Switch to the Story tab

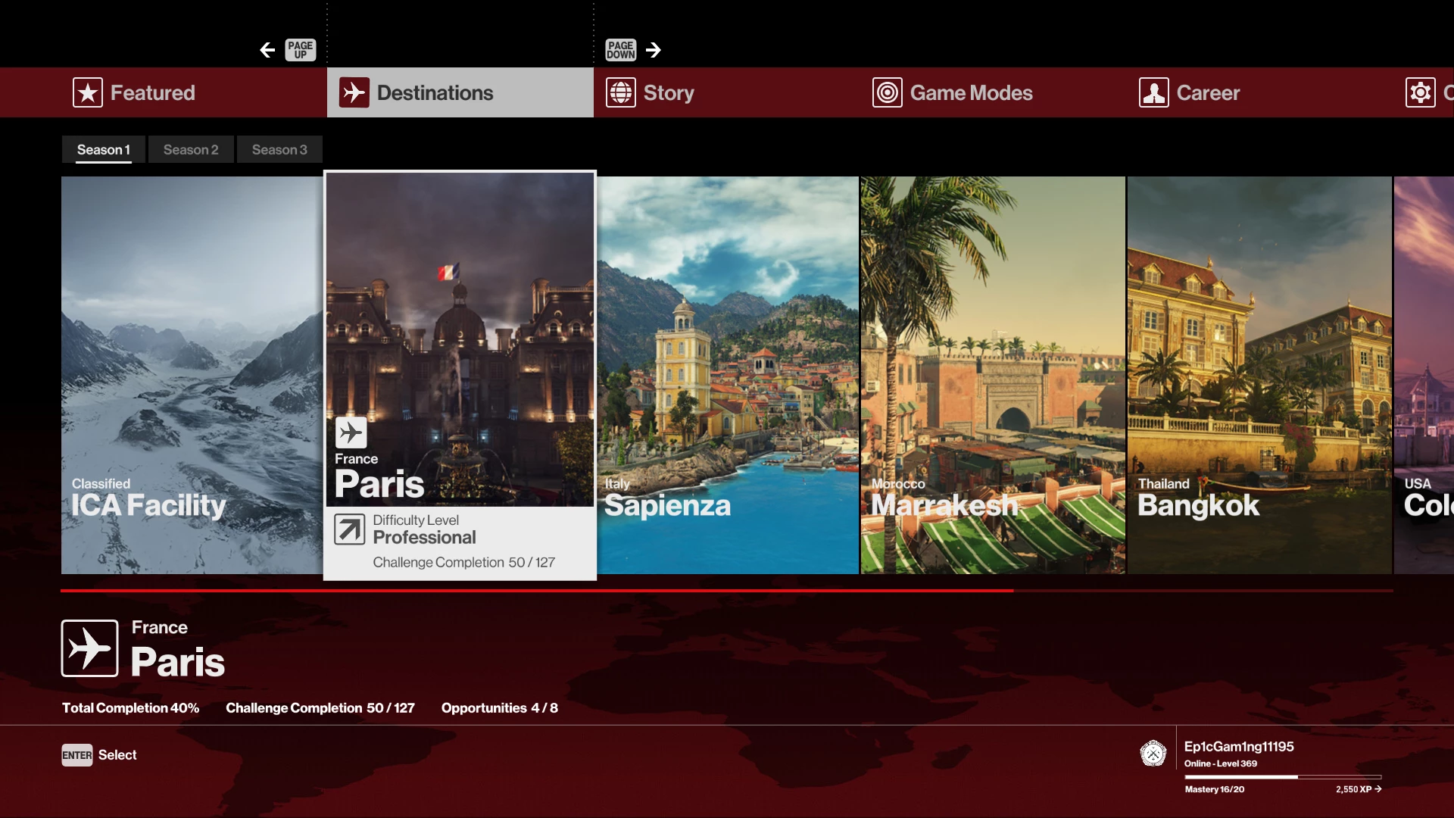click(x=727, y=92)
